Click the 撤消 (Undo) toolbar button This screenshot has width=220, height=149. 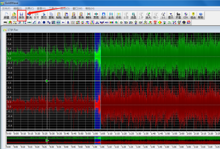coord(29,15)
